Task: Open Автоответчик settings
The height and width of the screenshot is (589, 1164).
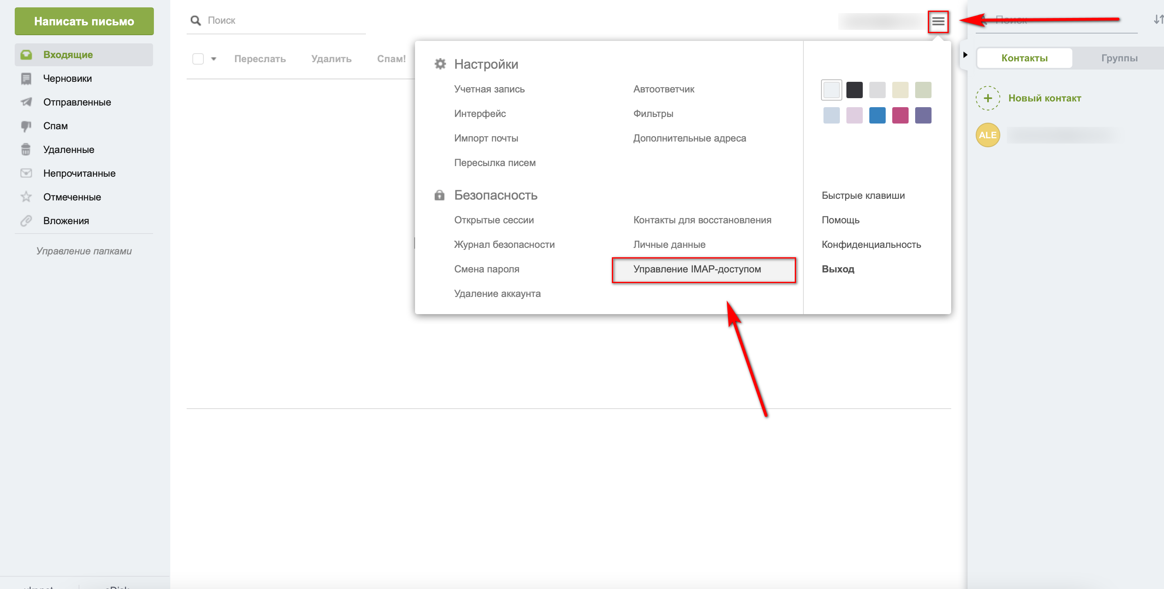Action: pyautogui.click(x=663, y=89)
